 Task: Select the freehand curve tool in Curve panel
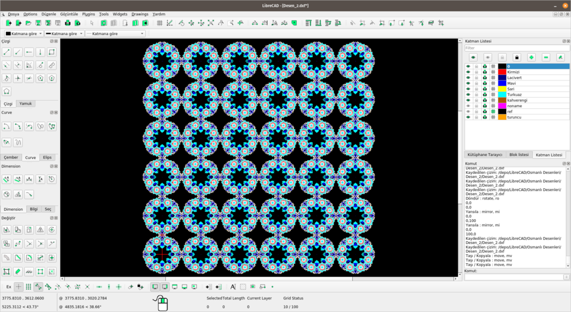coord(18,142)
